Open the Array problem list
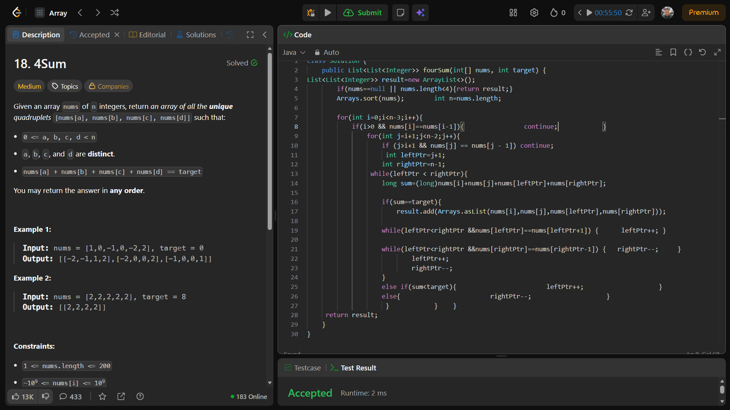The height and width of the screenshot is (410, 730). [x=50, y=13]
